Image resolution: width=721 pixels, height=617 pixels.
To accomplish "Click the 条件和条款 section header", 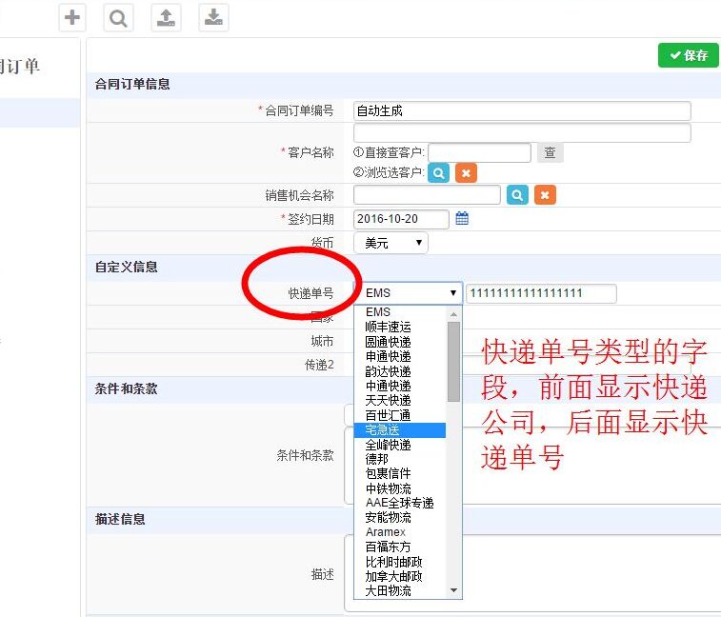I will coord(127,388).
